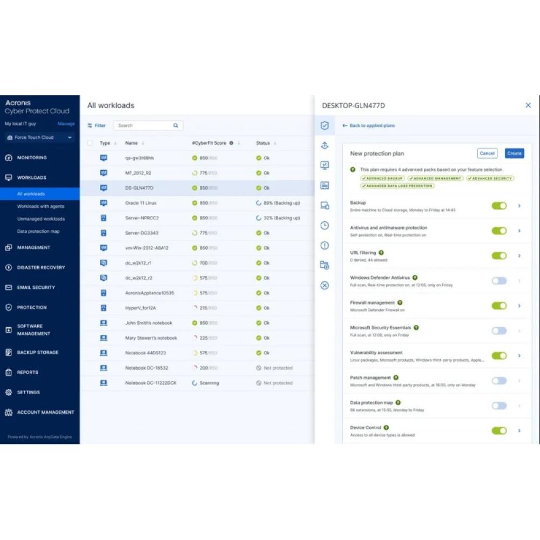Select the Protection shield icon in the details sidebar
This screenshot has height=540, width=540.
325,125
